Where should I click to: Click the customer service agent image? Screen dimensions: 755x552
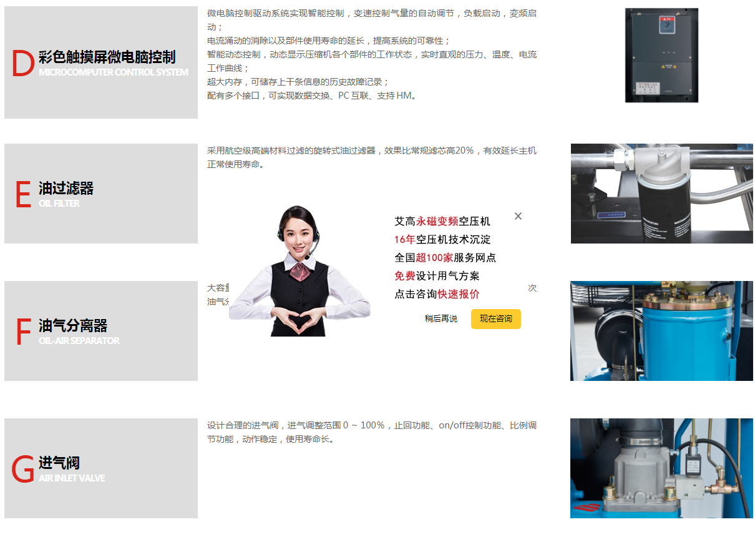tap(300, 272)
